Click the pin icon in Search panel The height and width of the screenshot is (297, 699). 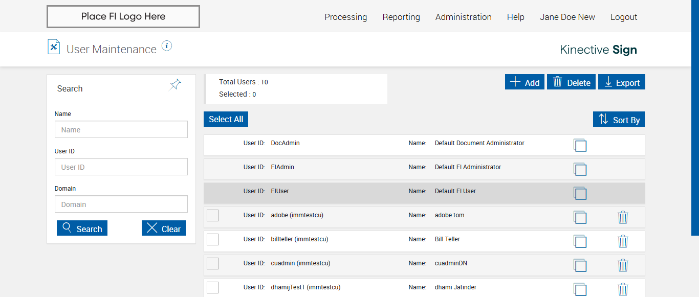pos(176,84)
